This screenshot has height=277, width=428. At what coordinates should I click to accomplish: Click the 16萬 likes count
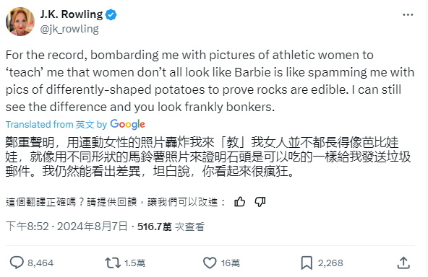pyautogui.click(x=231, y=263)
